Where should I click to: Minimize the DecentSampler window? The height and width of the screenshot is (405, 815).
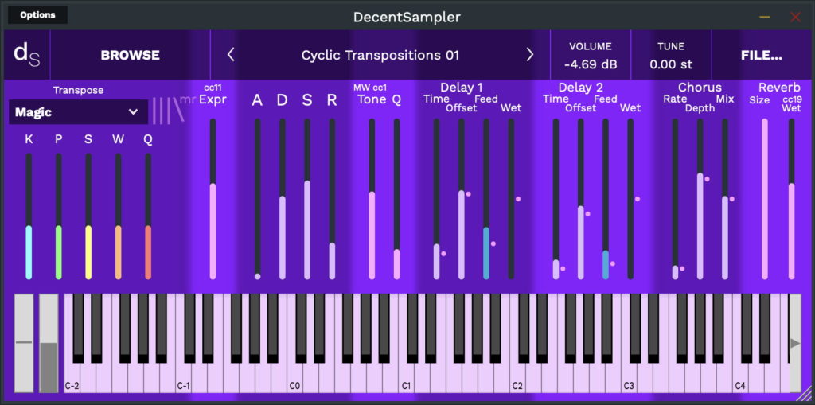click(765, 18)
